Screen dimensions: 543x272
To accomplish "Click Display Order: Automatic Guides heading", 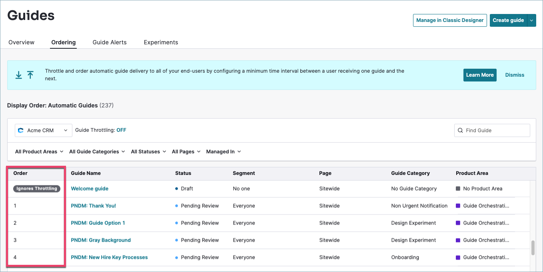I will click(x=52, y=105).
